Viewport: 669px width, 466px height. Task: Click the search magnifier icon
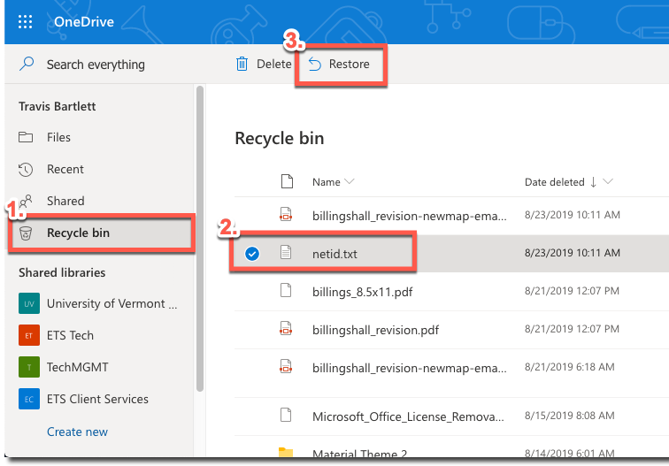tap(27, 64)
